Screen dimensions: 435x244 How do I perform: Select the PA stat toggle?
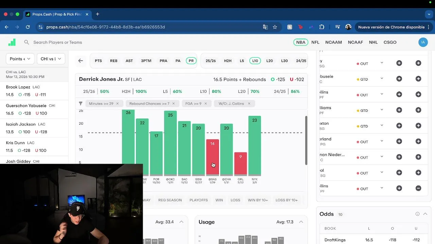click(178, 61)
